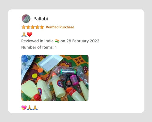Click the folded hands emoji in title
Viewport: 152px width, 122px height.
[x=24, y=34]
